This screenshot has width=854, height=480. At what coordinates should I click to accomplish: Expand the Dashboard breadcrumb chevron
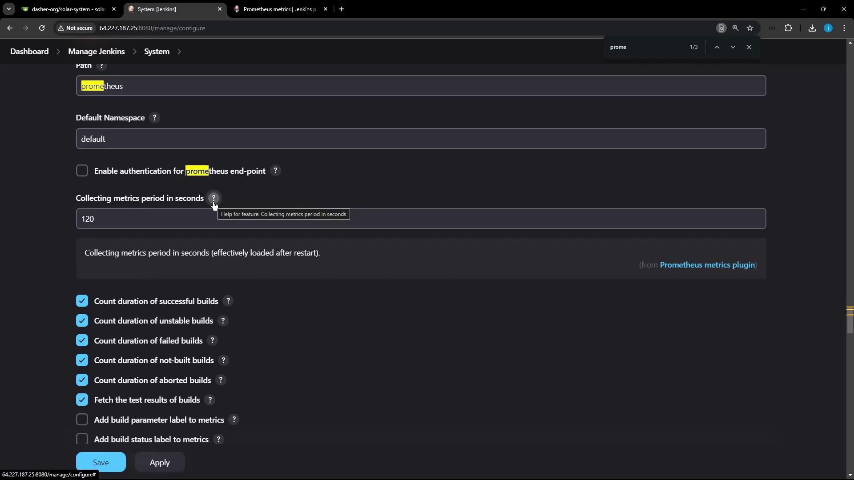coord(58,52)
